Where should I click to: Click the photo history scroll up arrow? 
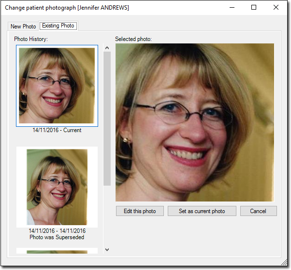point(107,48)
